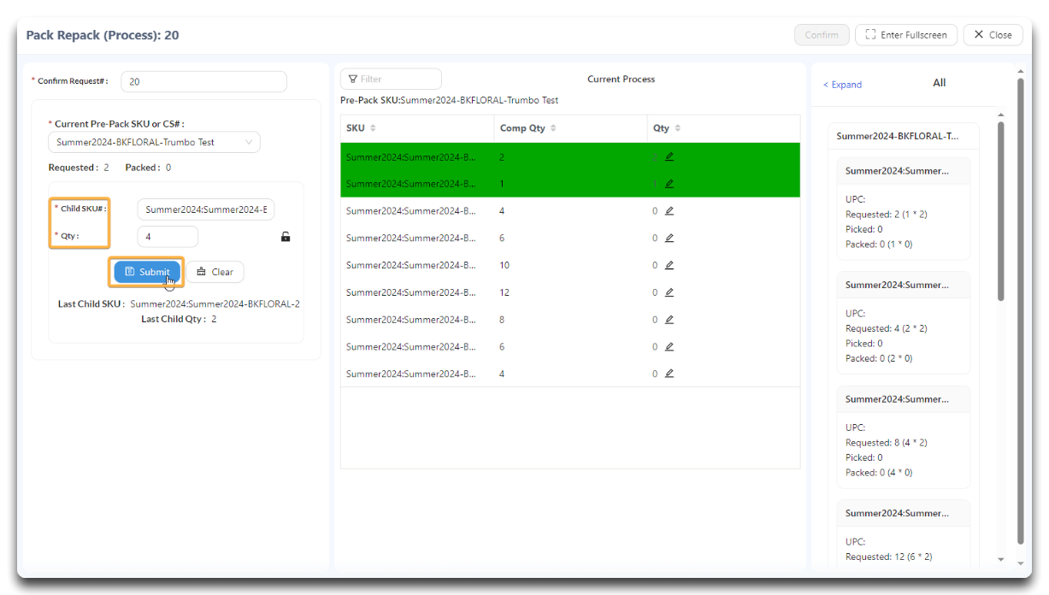This screenshot has height=595, width=1049.
Task: Click the 'Requested: 2' text under dropdown
Action: pyautogui.click(x=79, y=168)
